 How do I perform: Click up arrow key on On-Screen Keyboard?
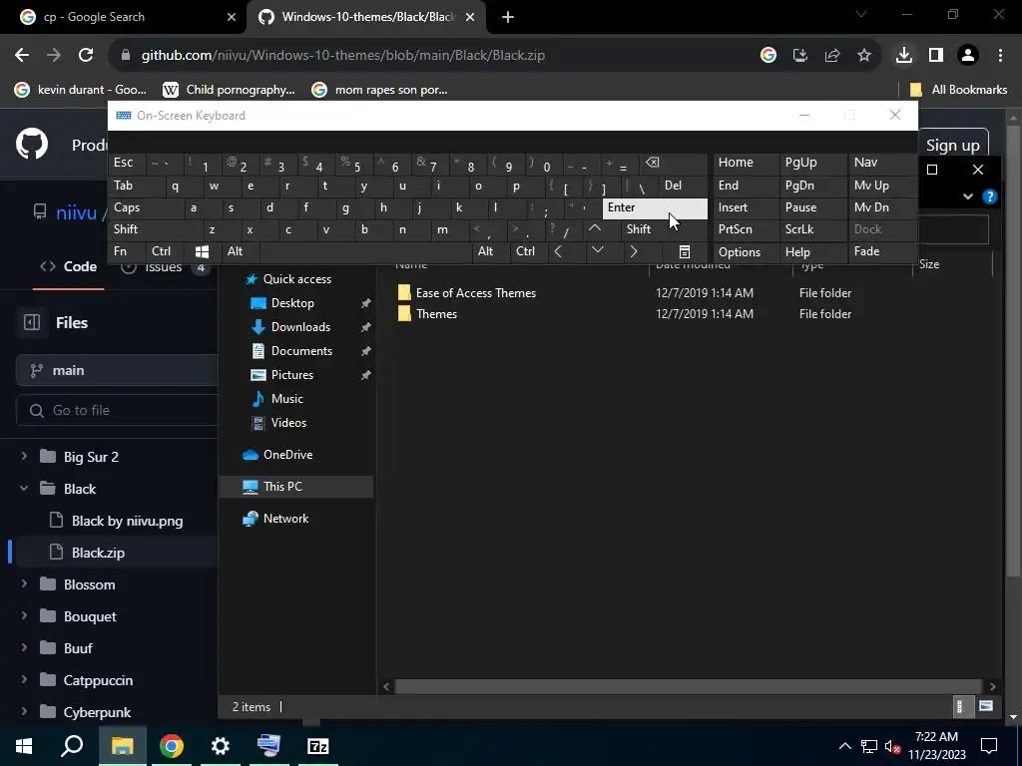click(595, 228)
